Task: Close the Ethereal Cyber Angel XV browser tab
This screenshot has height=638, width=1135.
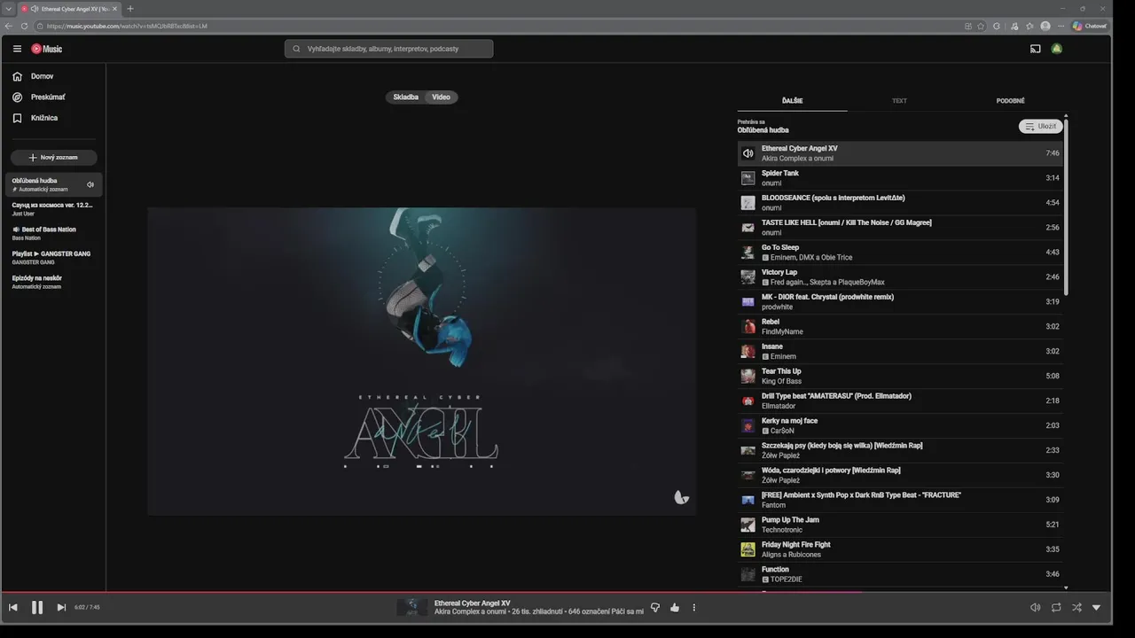Action: pyautogui.click(x=114, y=9)
